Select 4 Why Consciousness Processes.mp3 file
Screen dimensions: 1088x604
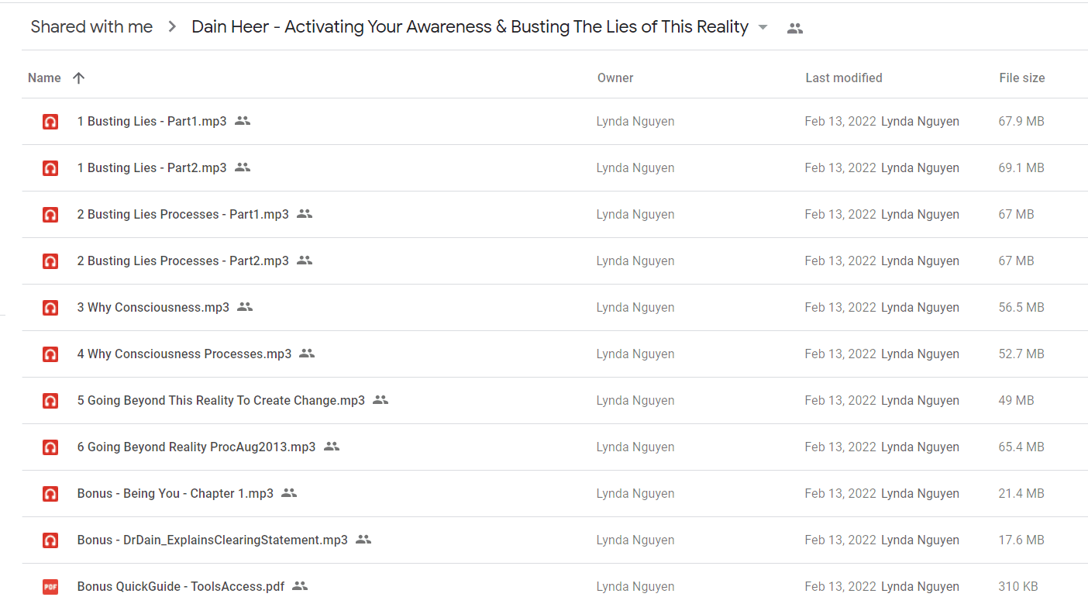[x=184, y=354]
